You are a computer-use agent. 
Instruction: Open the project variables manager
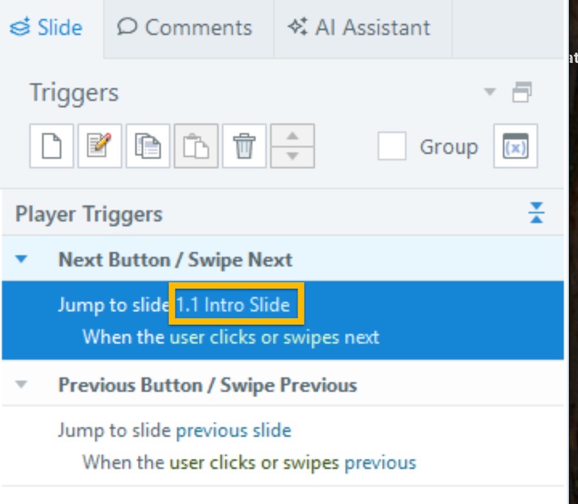[515, 146]
